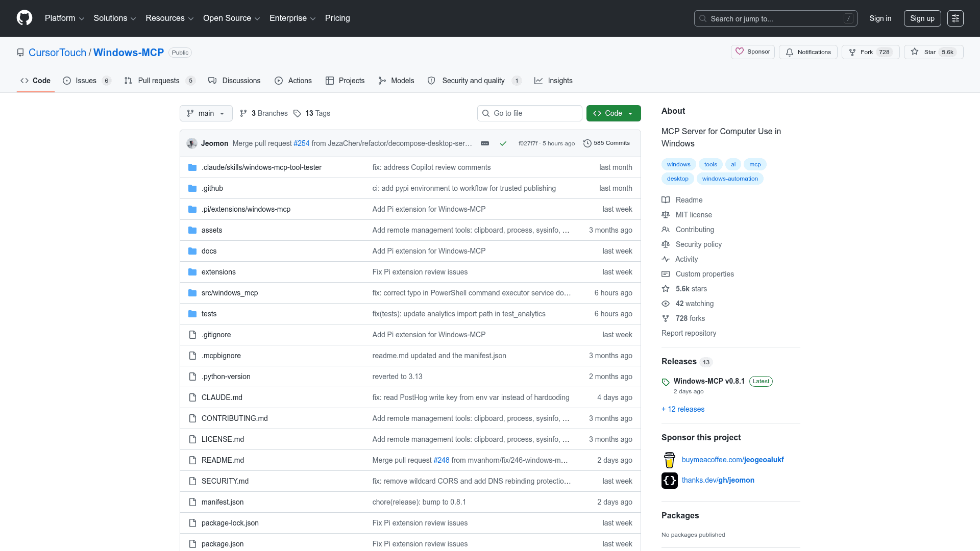Open the Windows-MCP v0.8.1 release

coord(709,381)
